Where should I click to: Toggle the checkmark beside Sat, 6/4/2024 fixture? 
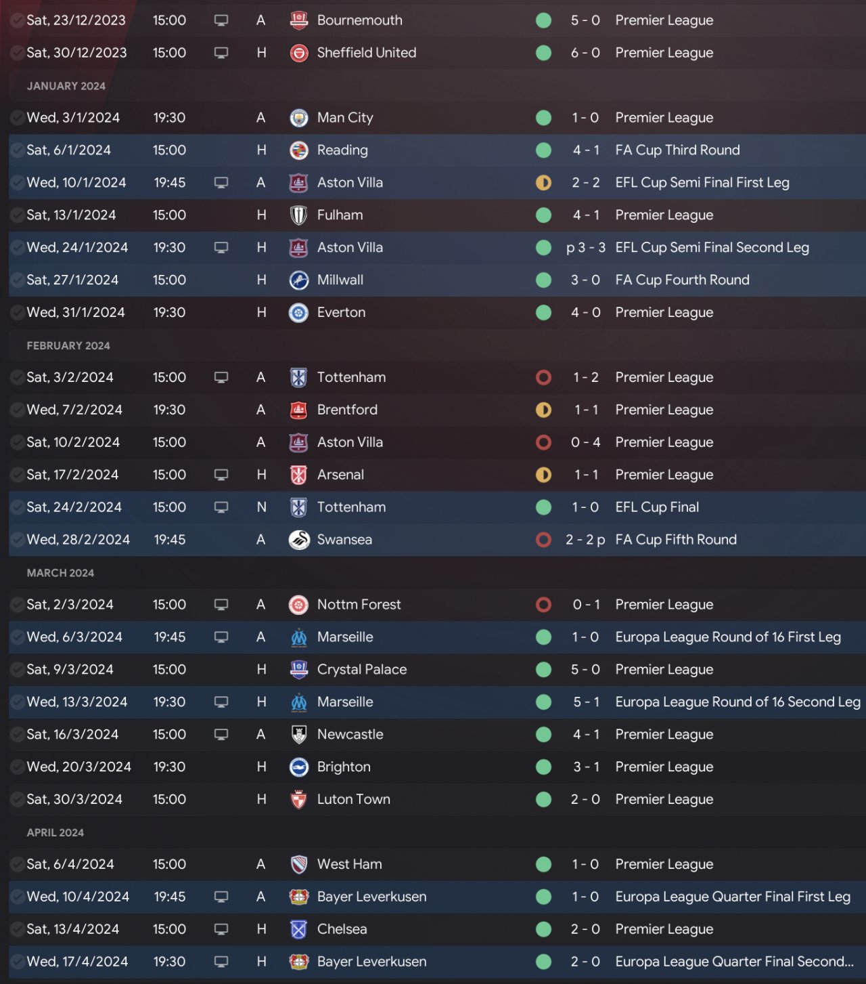click(x=18, y=864)
